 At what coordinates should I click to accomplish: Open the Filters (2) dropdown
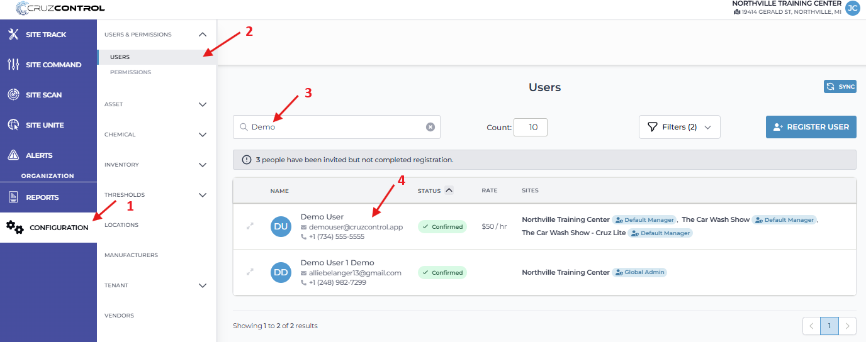679,127
